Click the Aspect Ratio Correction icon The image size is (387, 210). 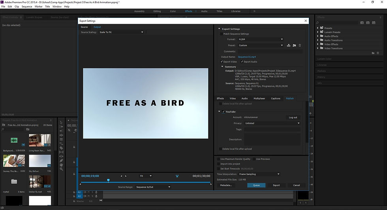click(177, 176)
